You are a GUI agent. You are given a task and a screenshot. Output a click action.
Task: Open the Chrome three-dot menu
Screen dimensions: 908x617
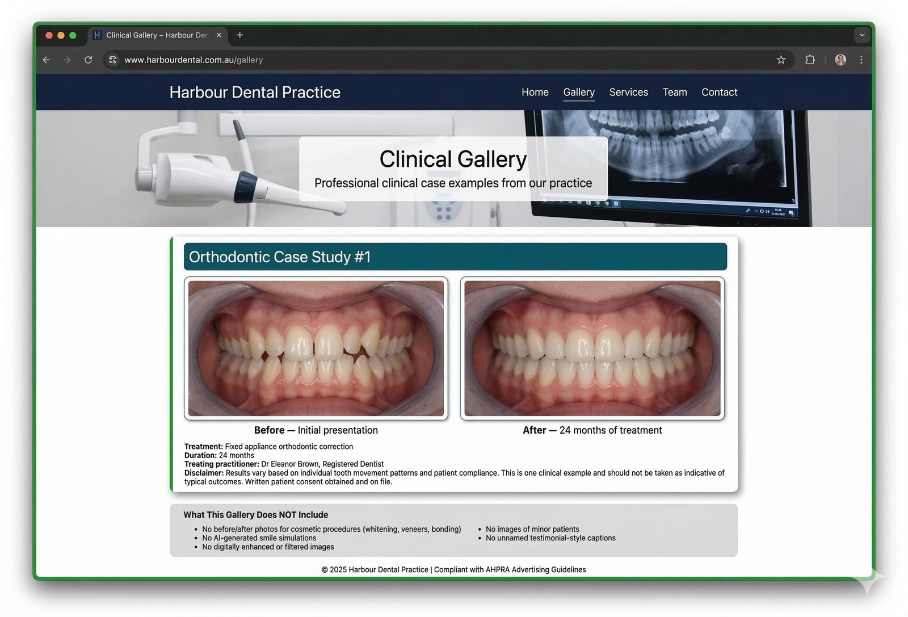861,60
